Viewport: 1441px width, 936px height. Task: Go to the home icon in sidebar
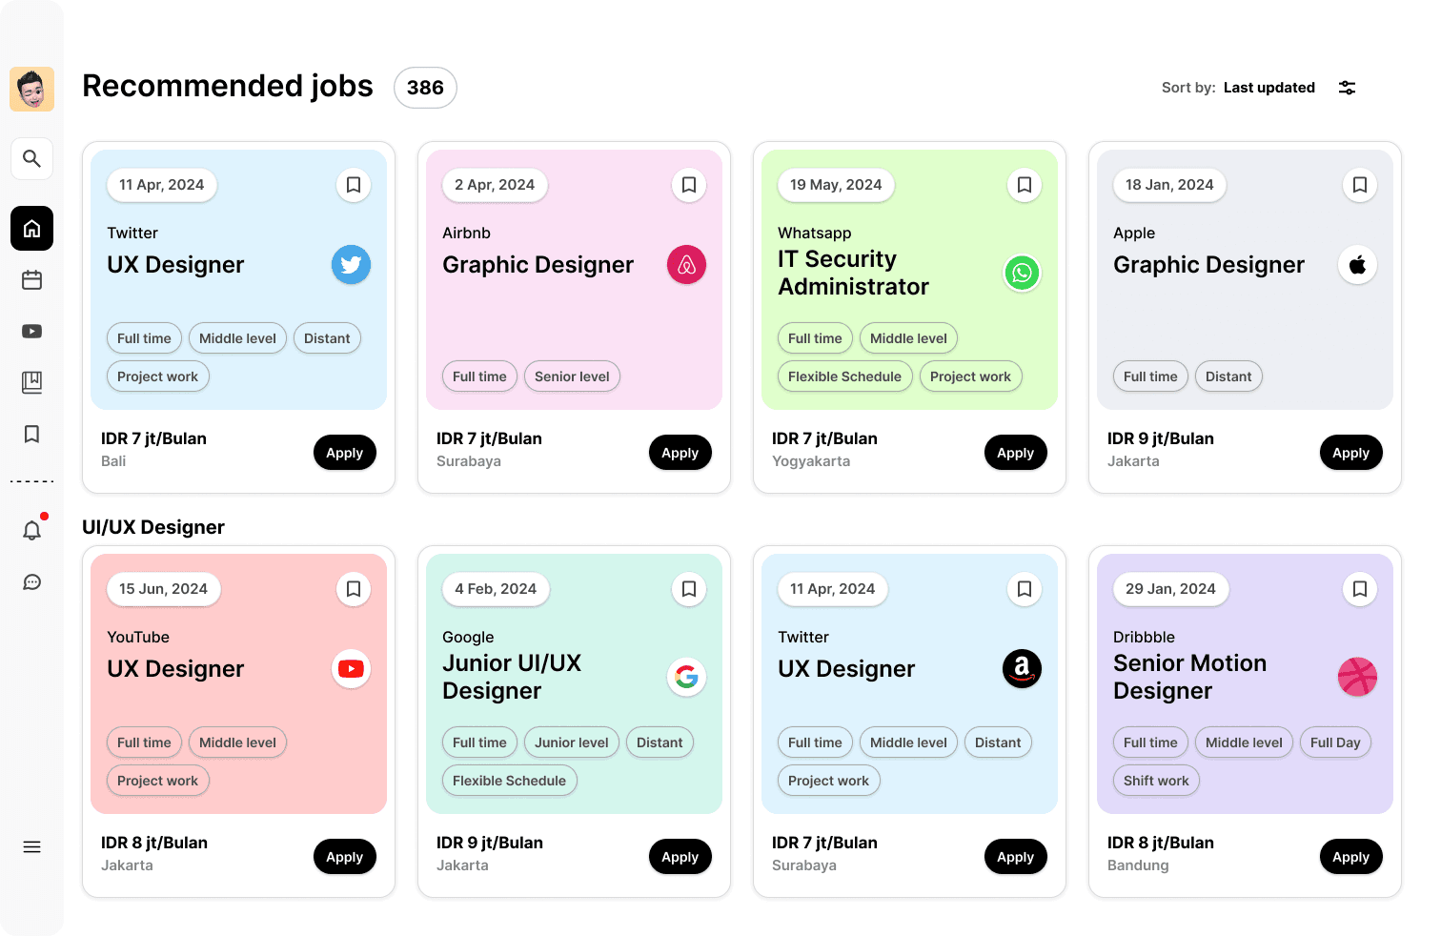click(31, 229)
